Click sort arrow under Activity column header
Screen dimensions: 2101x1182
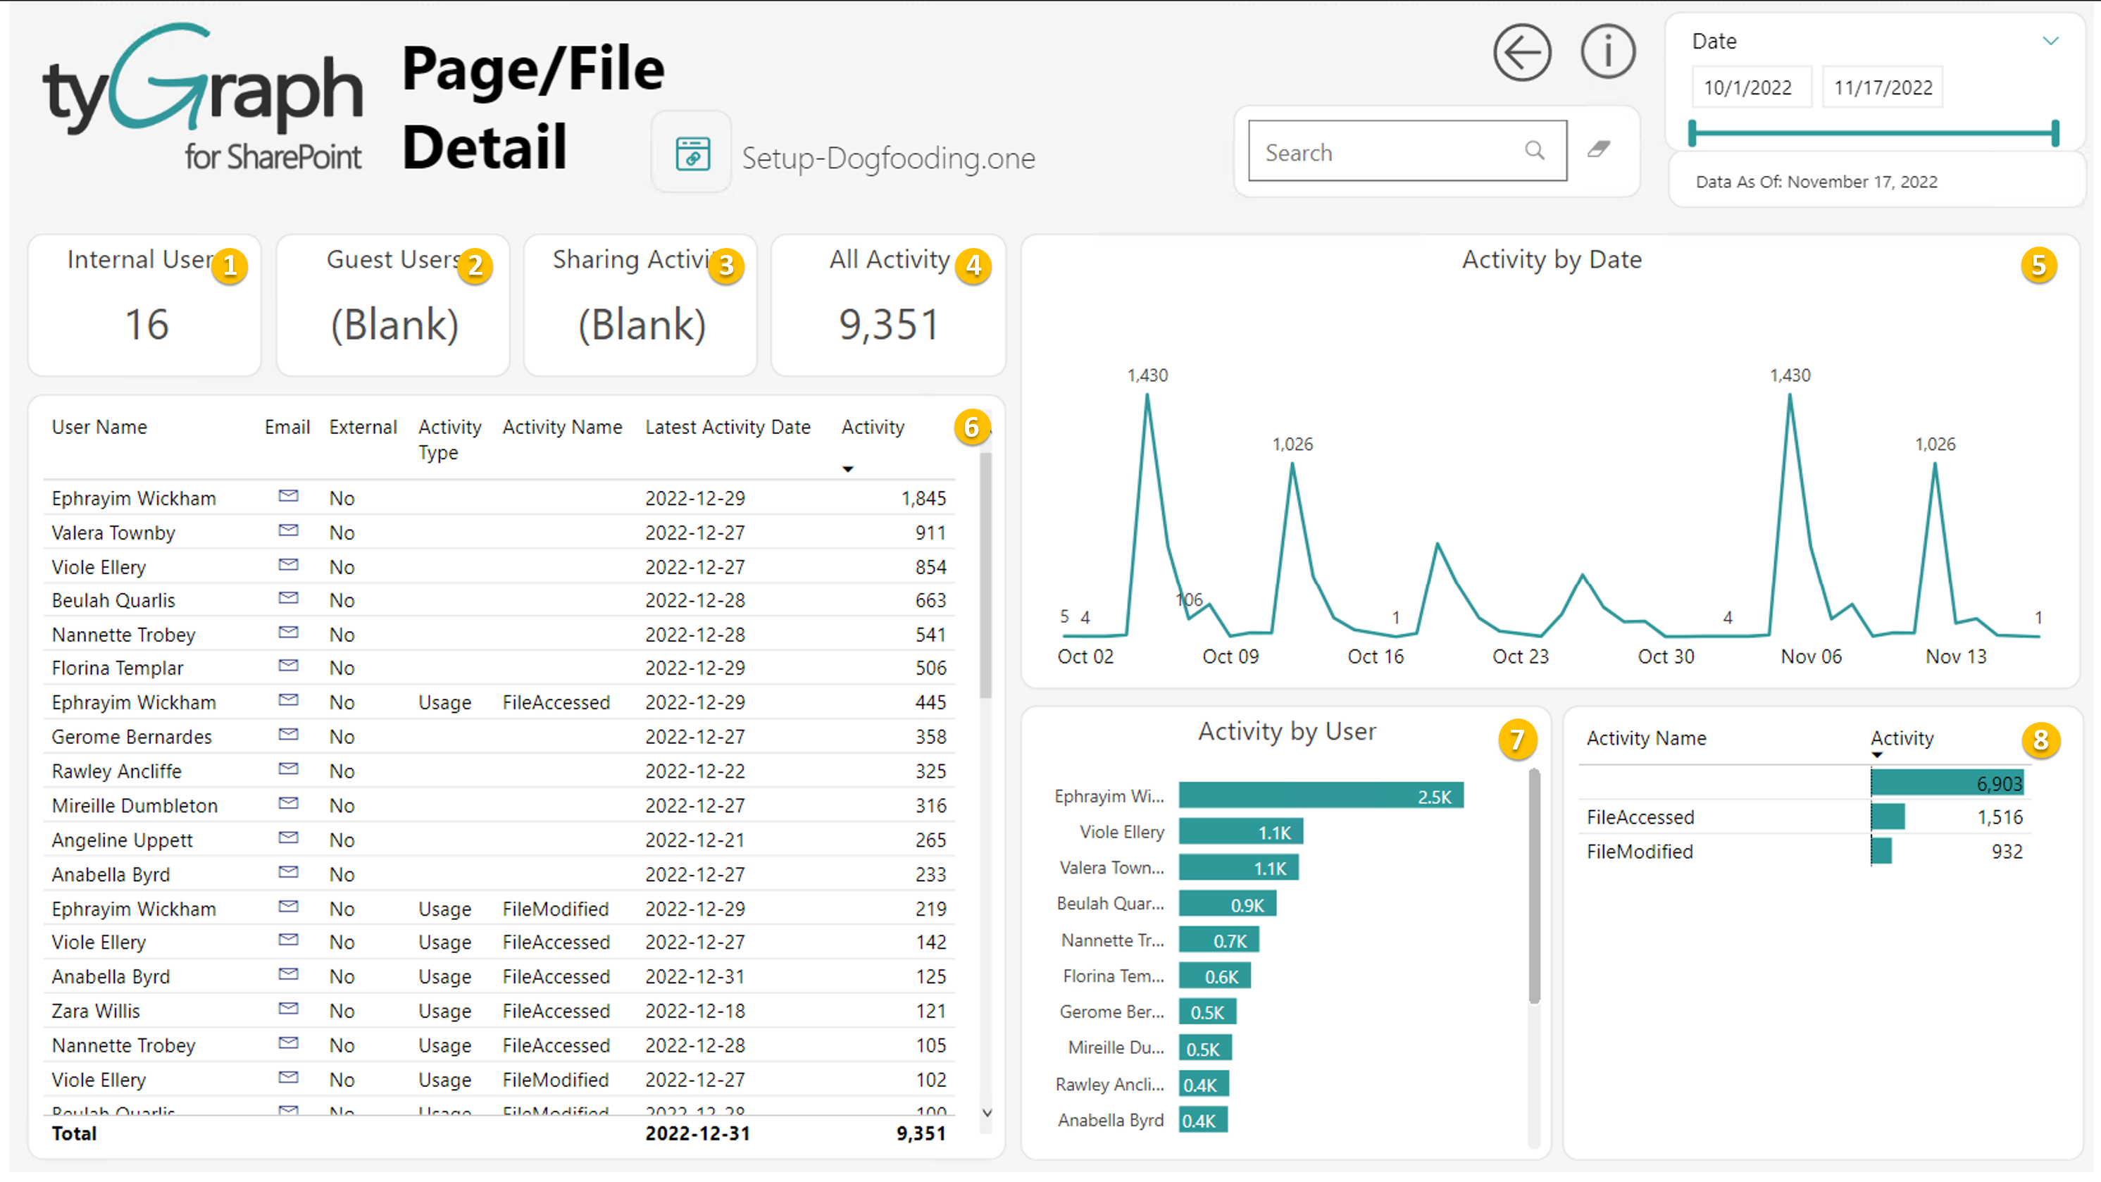847,470
